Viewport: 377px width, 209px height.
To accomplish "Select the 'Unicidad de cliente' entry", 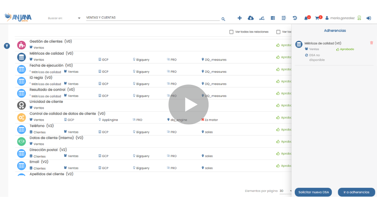I will pos(46,102).
